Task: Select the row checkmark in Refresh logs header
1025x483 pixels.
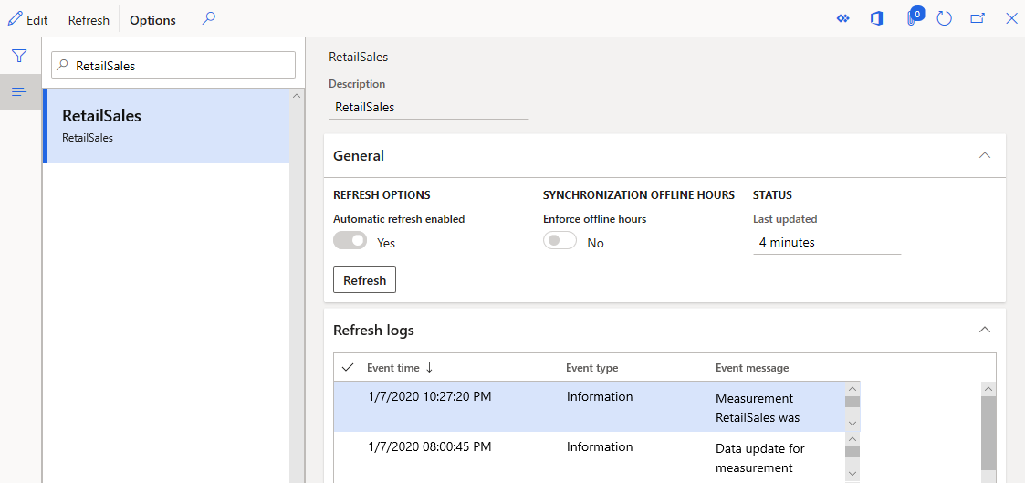Action: tap(348, 367)
